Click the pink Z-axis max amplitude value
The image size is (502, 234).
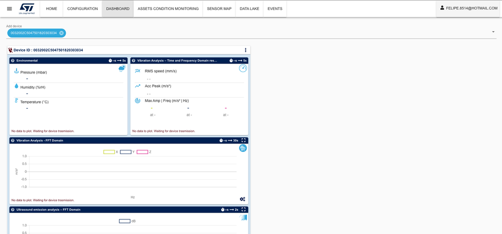pos(226,108)
